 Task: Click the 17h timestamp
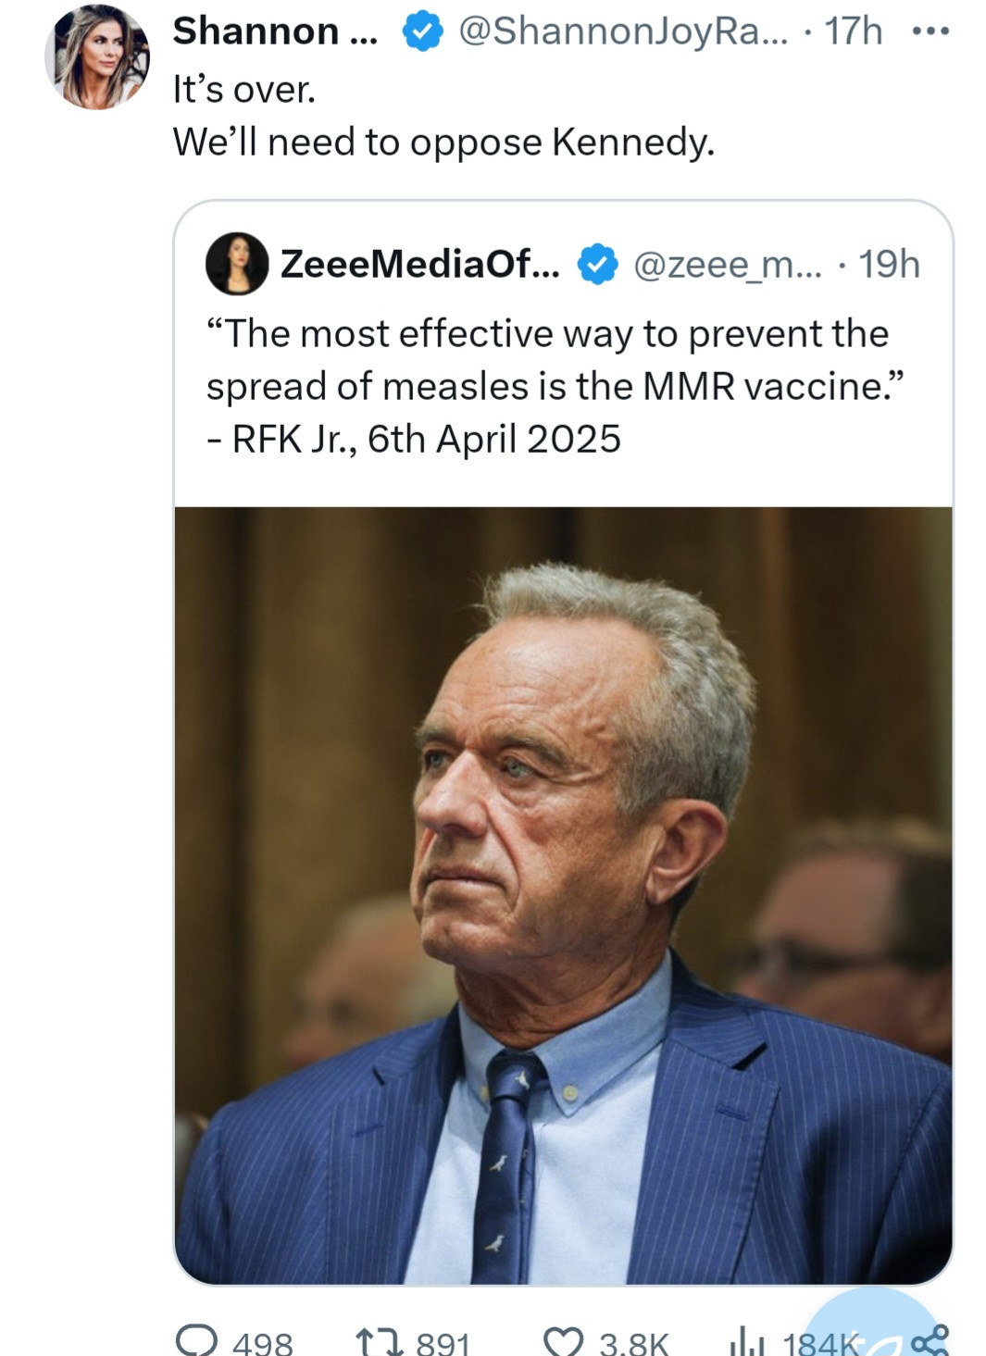tap(853, 31)
